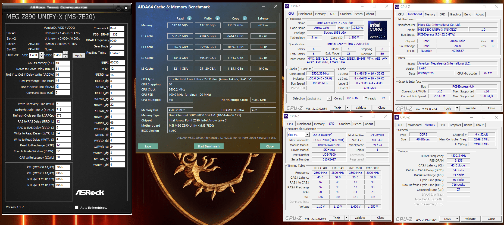The width and height of the screenshot is (504, 225).
Task: Decrease VDD voltage with the down stepper
Action: [x=41, y=57]
